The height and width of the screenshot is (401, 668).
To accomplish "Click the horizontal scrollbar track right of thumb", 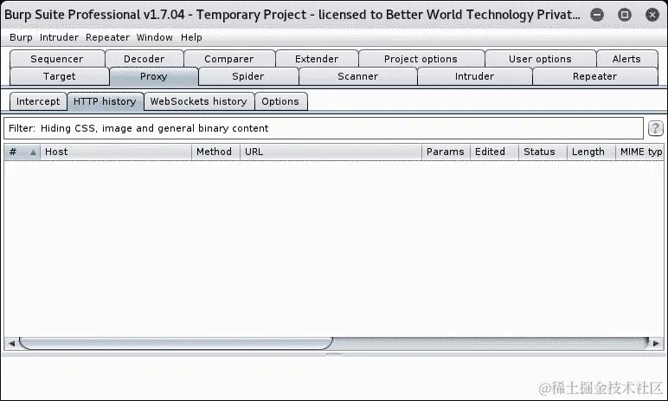I will (x=490, y=344).
